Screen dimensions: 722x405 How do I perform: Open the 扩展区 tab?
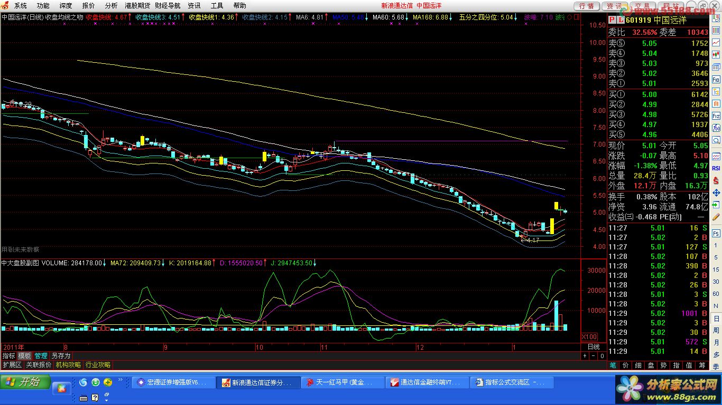coord(12,365)
